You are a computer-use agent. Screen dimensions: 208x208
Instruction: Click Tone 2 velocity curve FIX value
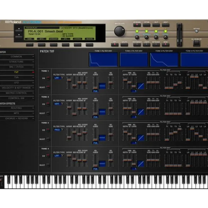96,117
